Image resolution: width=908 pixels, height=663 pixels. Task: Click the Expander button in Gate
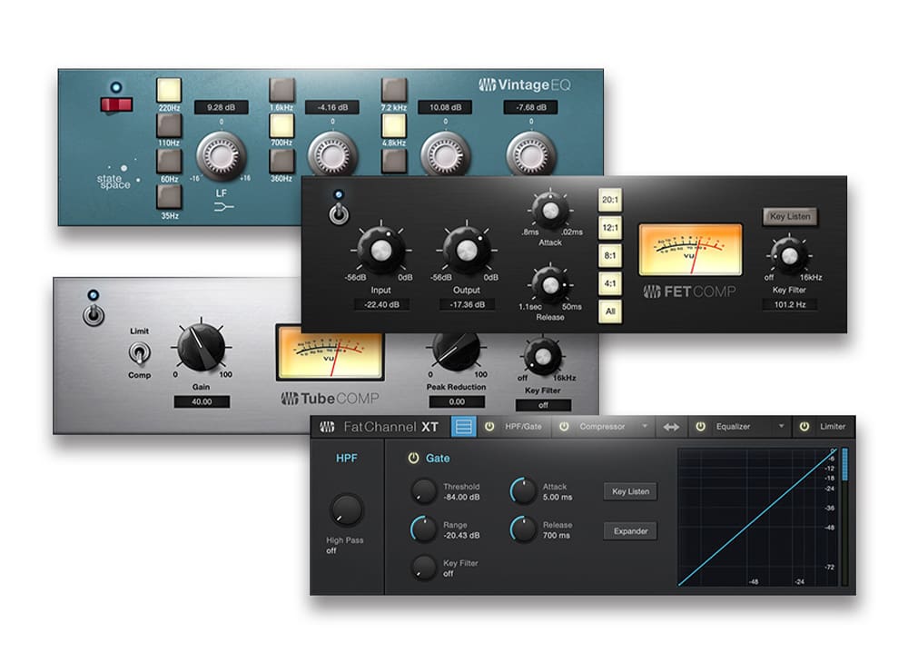630,531
